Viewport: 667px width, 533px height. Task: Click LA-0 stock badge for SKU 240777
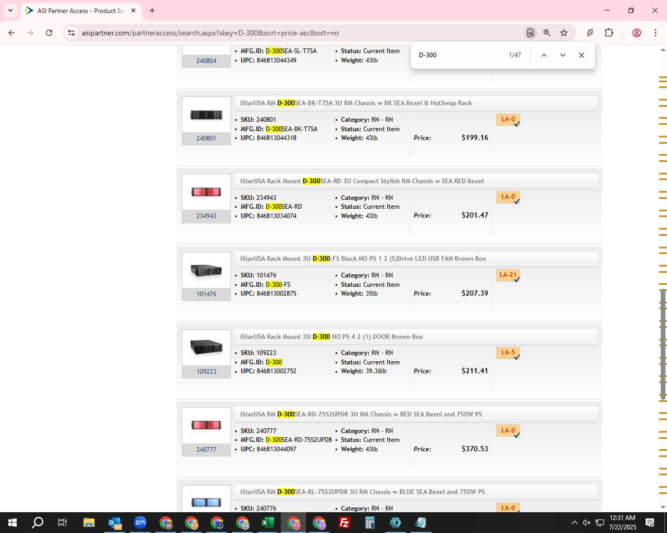coord(508,431)
